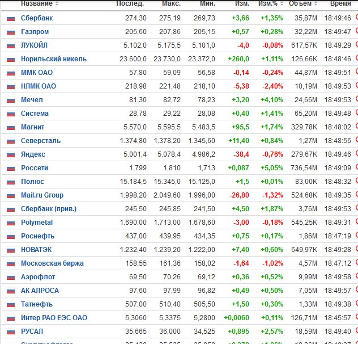Sort table by Название column
358x344 pixels.
point(40,3)
